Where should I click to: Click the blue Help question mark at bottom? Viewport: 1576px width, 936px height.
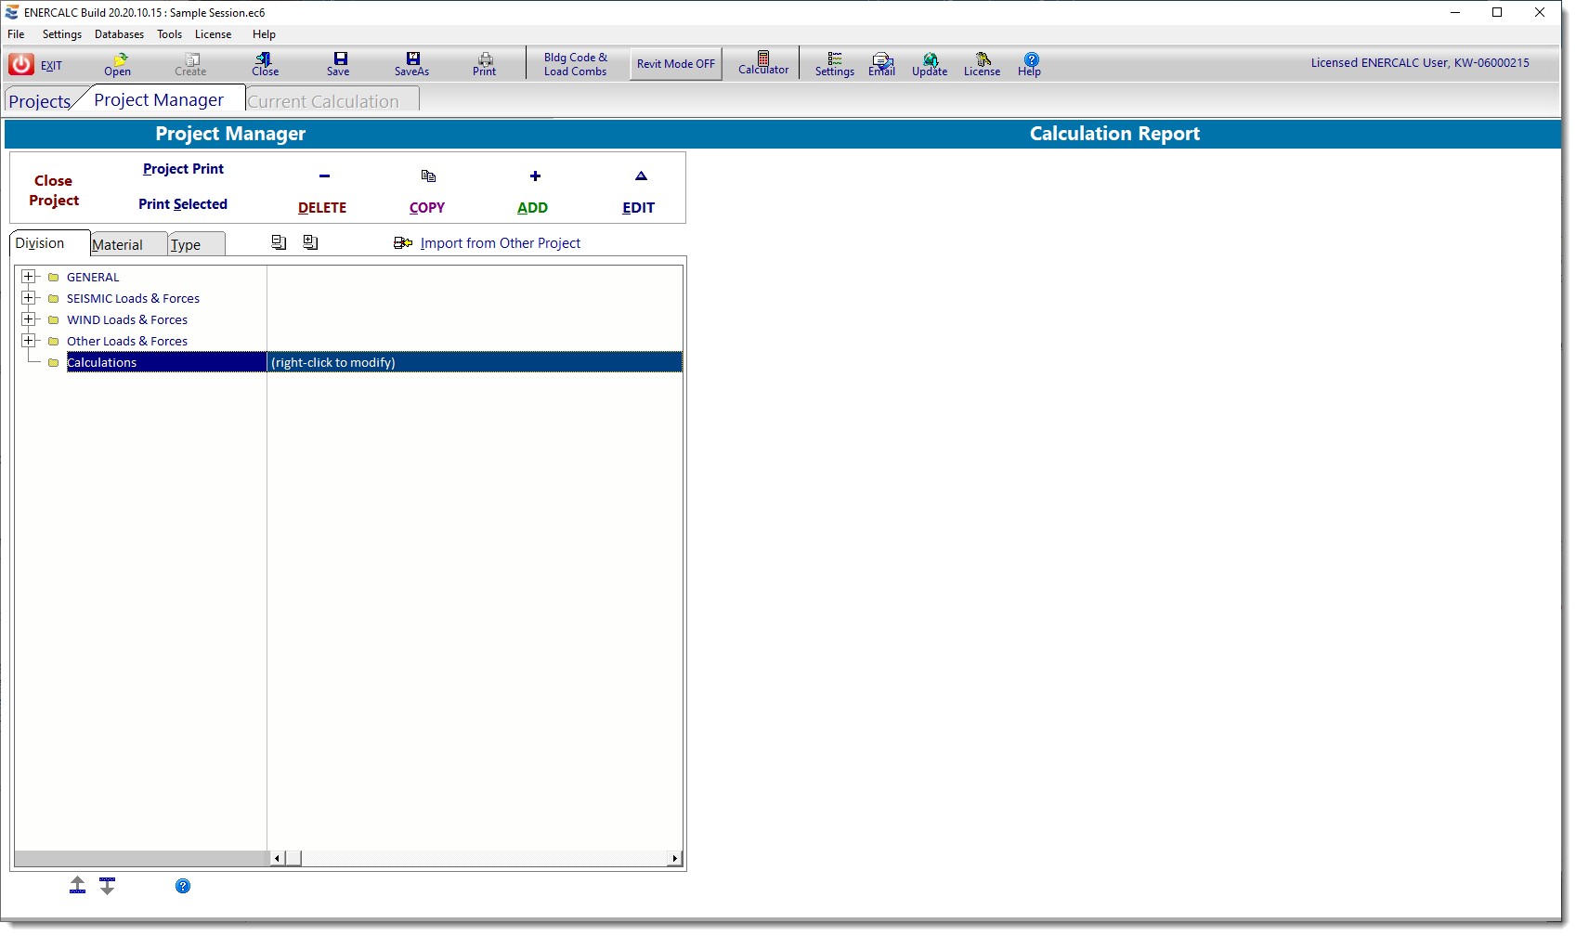(x=183, y=886)
